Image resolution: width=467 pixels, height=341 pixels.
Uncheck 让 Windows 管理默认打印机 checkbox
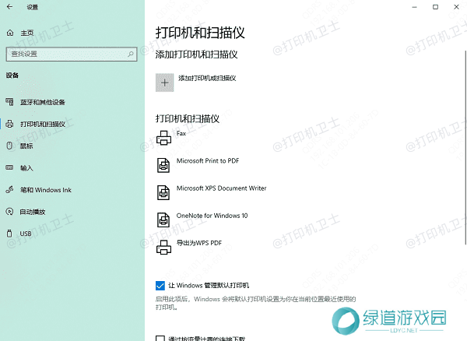[x=160, y=286]
